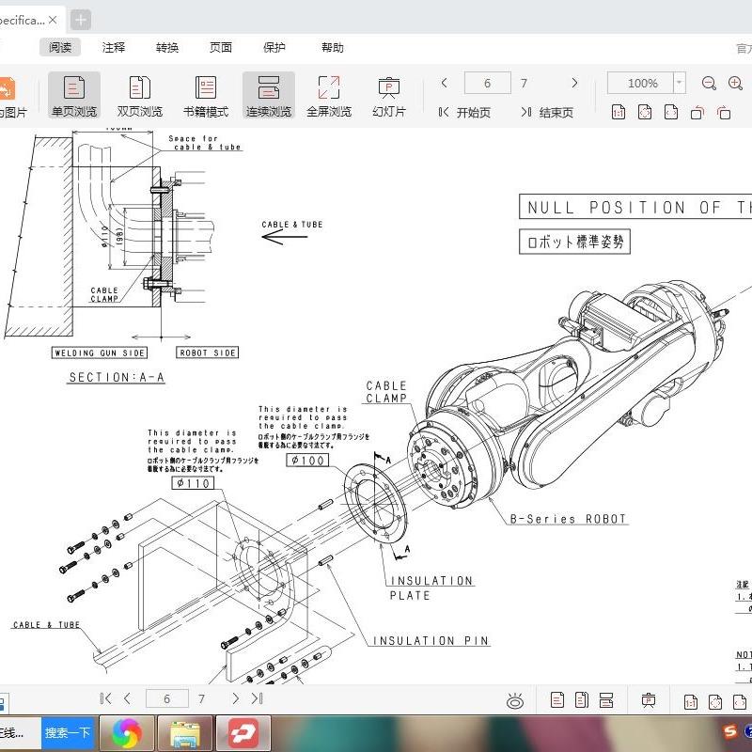Toggle eye-protection mode icon in status bar

[x=515, y=700]
